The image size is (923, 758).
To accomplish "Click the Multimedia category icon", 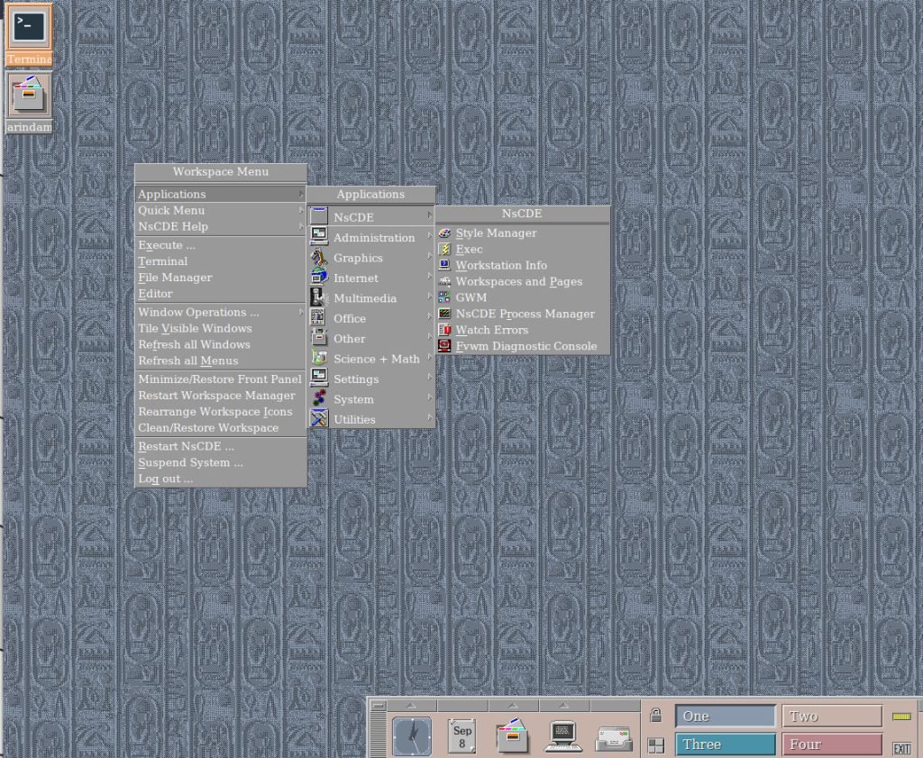I will [318, 297].
